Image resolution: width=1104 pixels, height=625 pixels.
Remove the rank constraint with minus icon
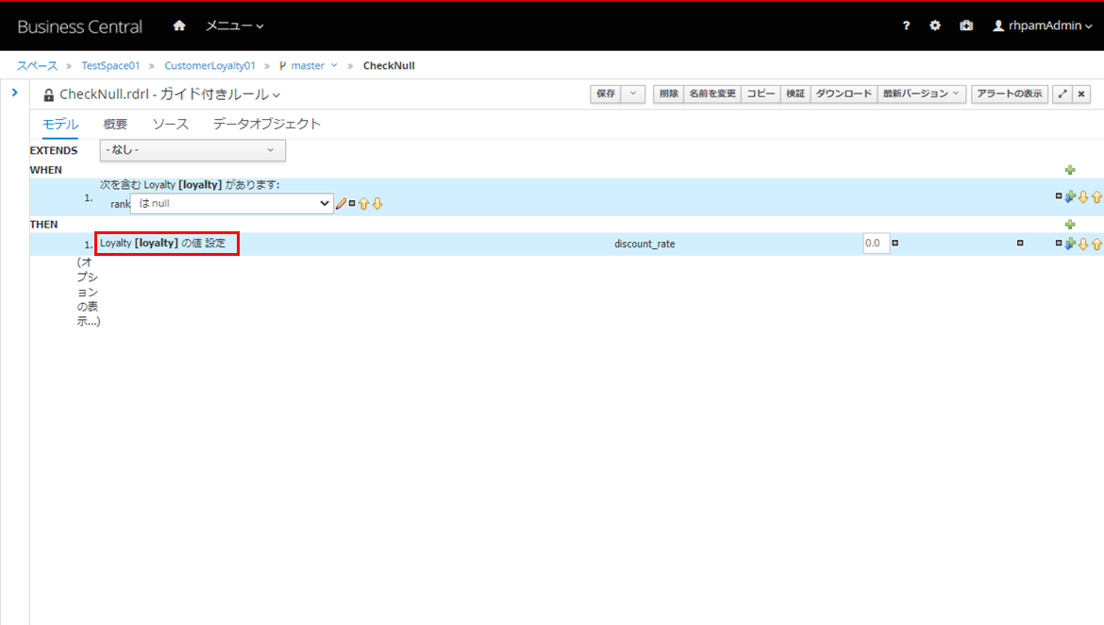tap(352, 203)
